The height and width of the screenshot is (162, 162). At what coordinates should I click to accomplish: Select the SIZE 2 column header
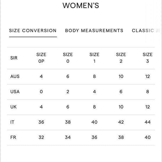click(x=121, y=58)
